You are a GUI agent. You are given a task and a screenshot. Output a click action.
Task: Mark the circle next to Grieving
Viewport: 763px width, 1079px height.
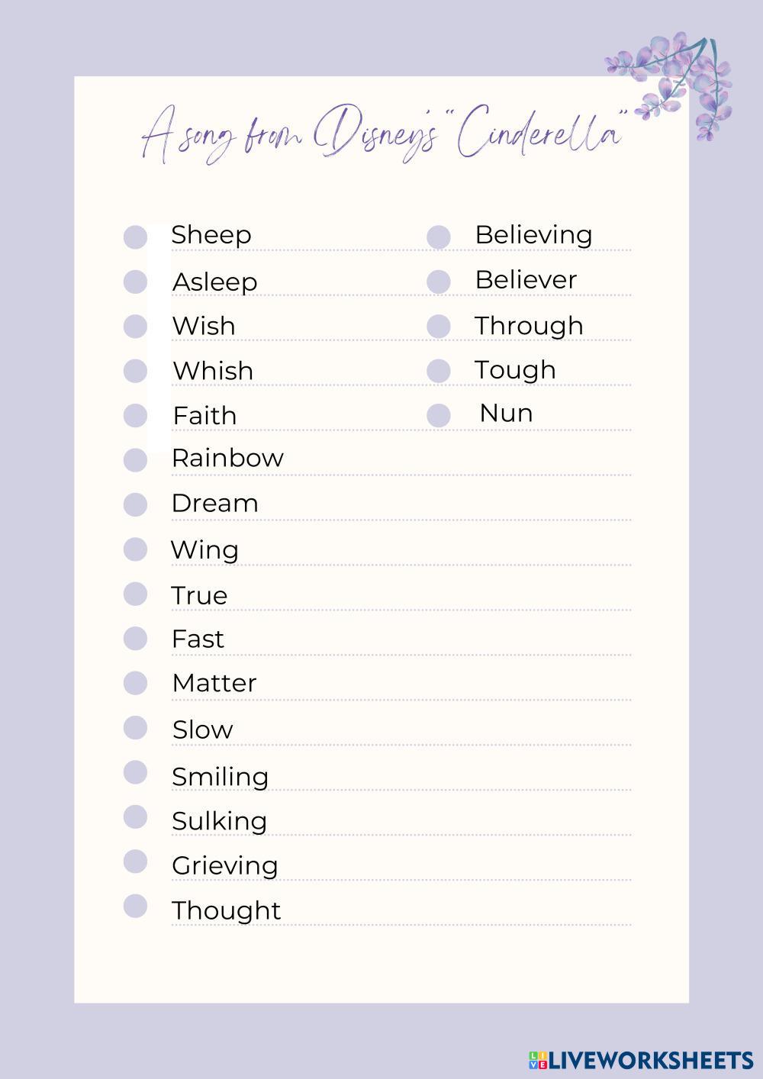click(135, 862)
